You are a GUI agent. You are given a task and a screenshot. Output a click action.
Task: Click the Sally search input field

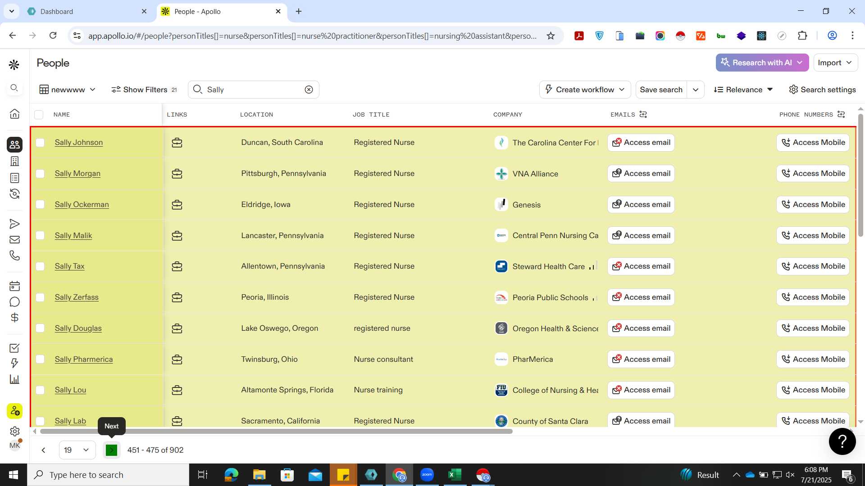click(255, 90)
